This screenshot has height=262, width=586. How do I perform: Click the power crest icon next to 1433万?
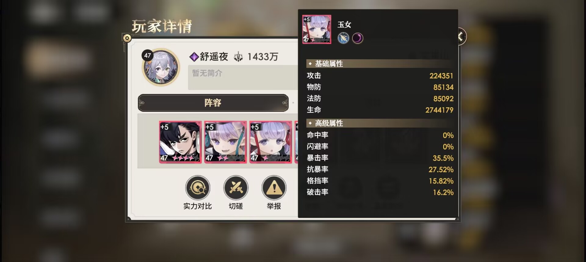point(238,57)
